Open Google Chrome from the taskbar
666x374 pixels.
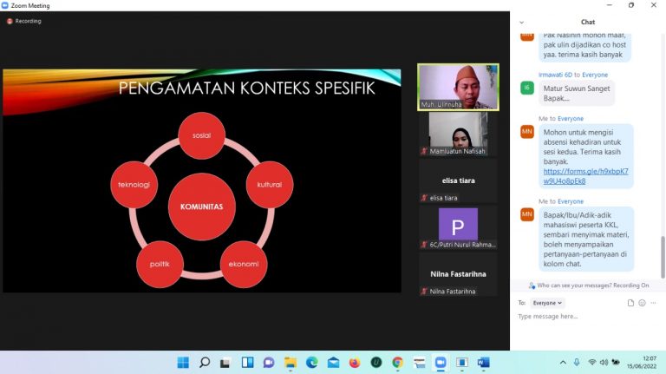(397, 363)
